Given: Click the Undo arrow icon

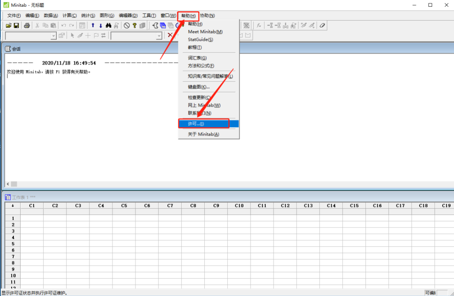Looking at the screenshot, I should (64, 26).
